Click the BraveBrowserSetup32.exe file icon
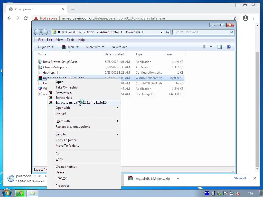The image size is (263, 197). 40,62
